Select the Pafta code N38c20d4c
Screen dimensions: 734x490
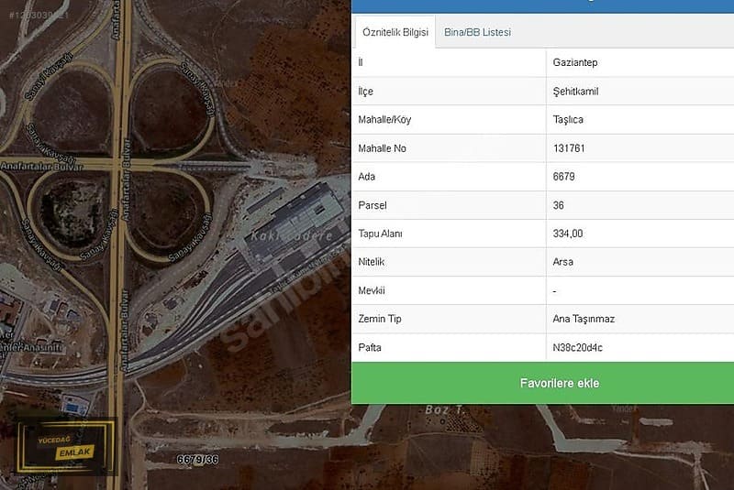[x=577, y=347]
